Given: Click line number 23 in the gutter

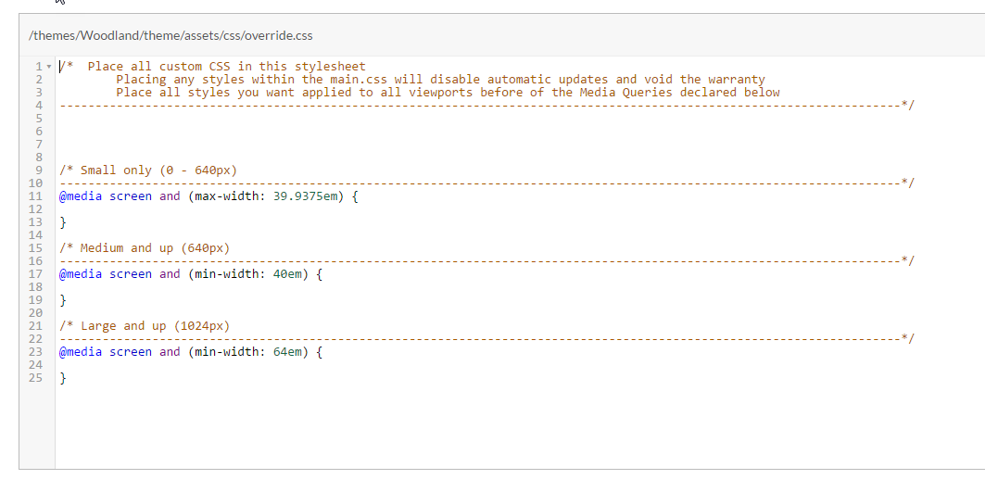Looking at the screenshot, I should pos(36,352).
